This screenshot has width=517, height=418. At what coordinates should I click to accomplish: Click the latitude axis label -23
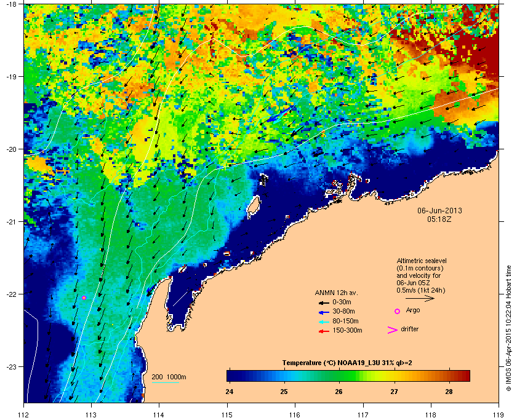[x=10, y=366]
